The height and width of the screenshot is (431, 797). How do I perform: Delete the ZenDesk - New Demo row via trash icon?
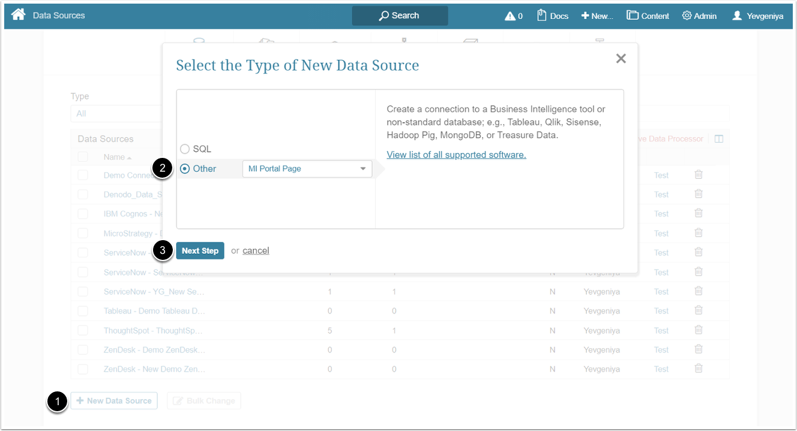[x=699, y=369]
